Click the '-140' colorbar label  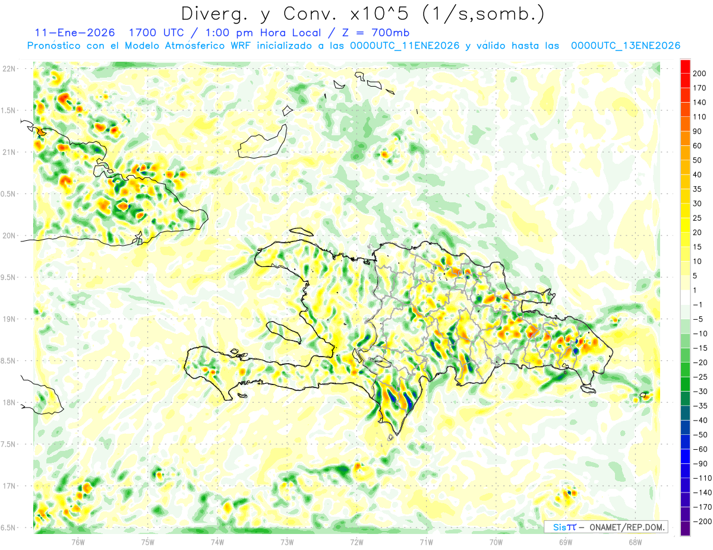click(x=703, y=492)
